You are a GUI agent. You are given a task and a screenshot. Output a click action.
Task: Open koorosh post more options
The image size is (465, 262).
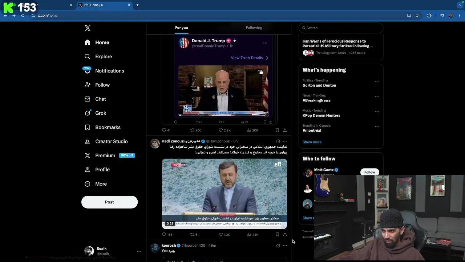[285, 246]
